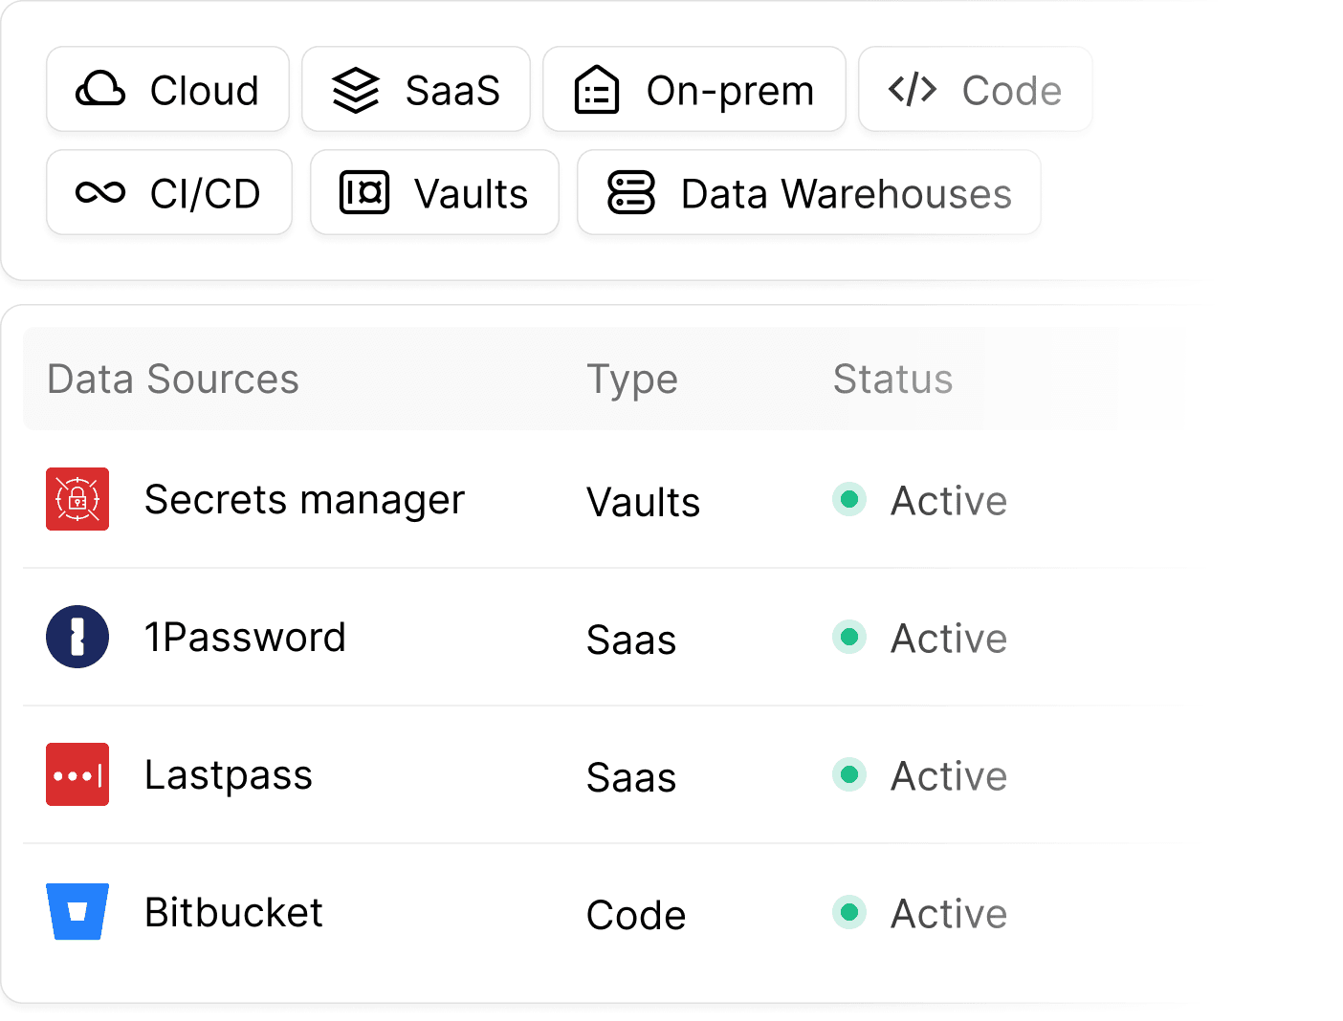Click the red Secrets manager icon
1343x1021 pixels.
pos(77,499)
